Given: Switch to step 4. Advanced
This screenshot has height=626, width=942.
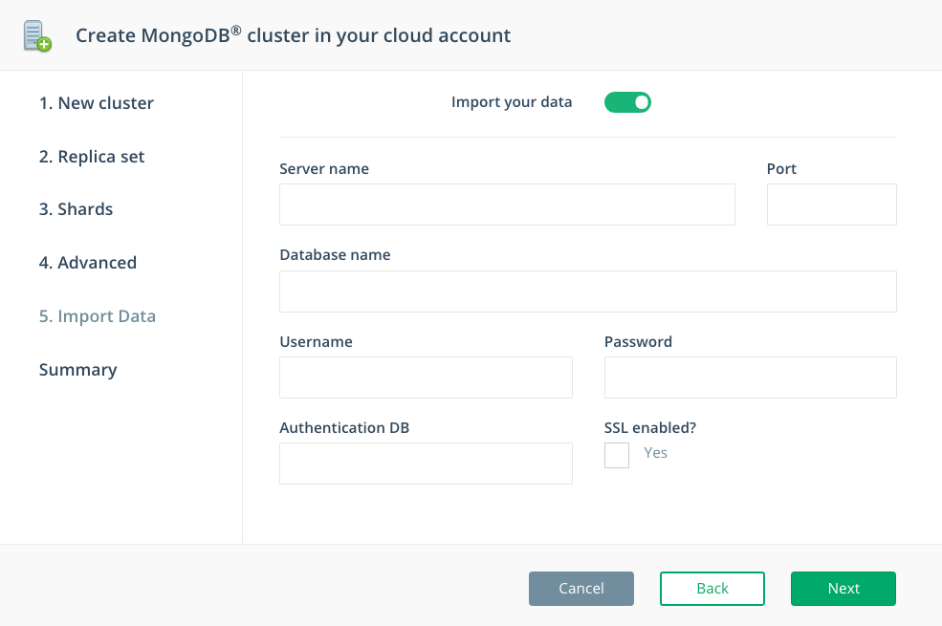Looking at the screenshot, I should click(x=88, y=263).
